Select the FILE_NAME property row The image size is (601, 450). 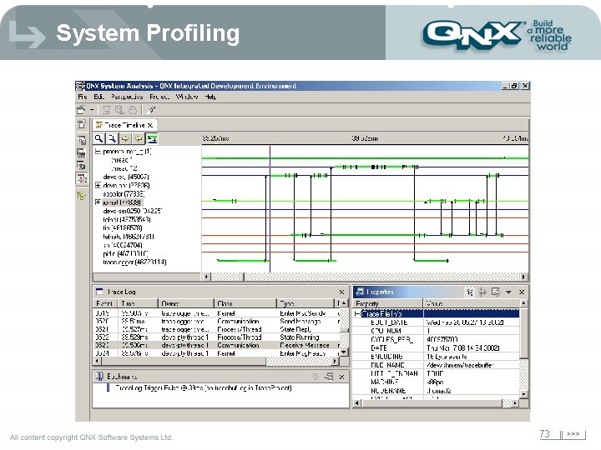click(x=437, y=365)
